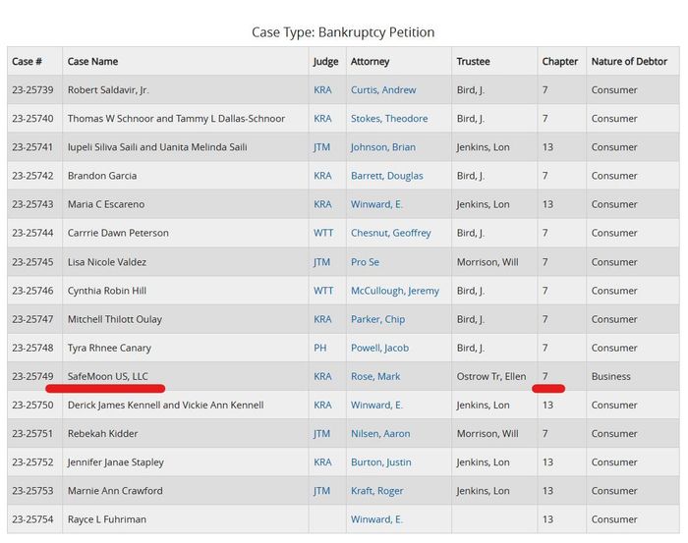
Task: Click judge JTM in Rebekah Kidder row
Action: click(321, 433)
